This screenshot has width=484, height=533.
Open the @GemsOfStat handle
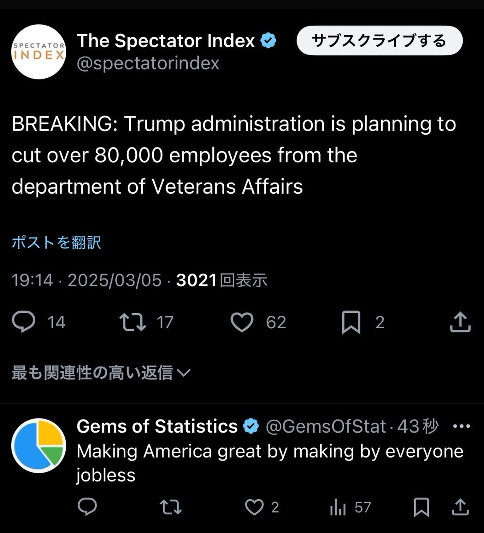pyautogui.click(x=326, y=426)
